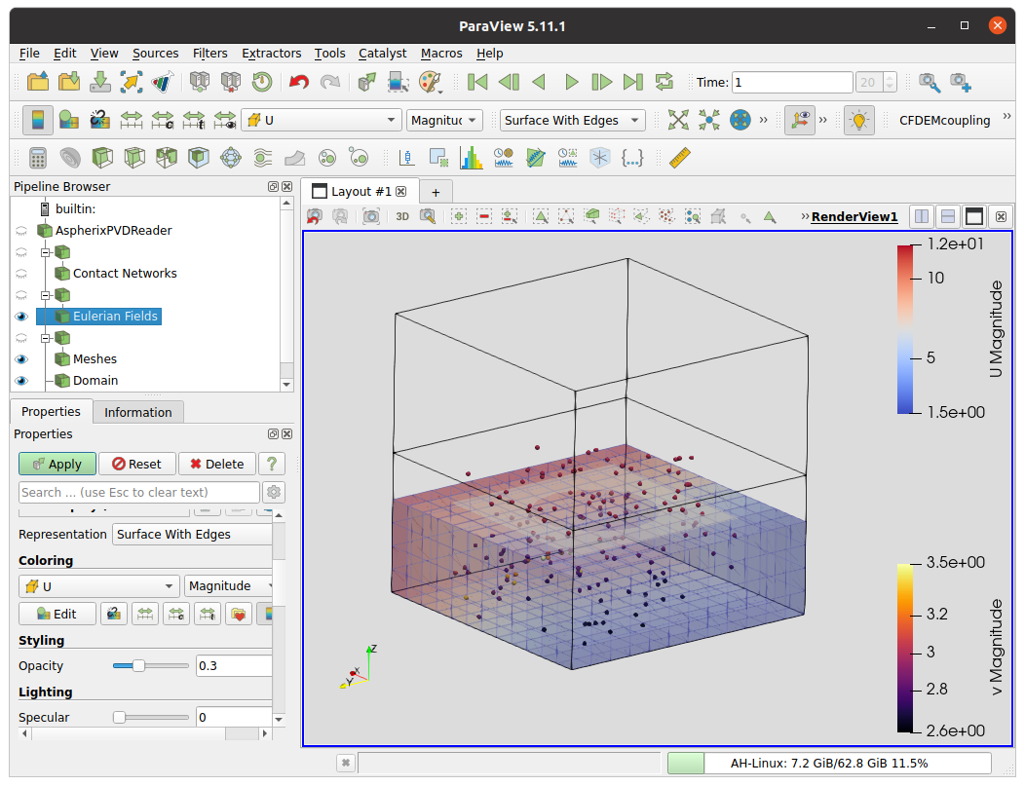Click the Reset Session icon

(x=262, y=82)
